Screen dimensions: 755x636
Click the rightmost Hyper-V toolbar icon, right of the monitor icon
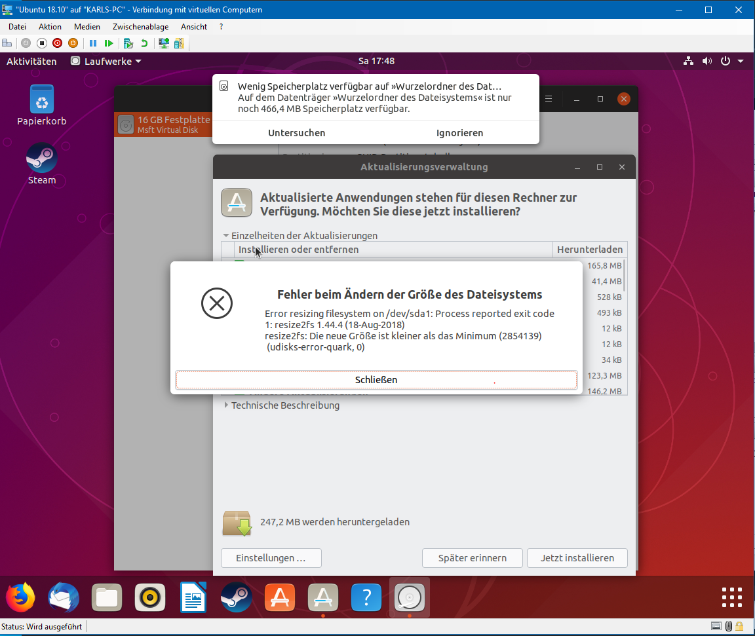point(179,43)
